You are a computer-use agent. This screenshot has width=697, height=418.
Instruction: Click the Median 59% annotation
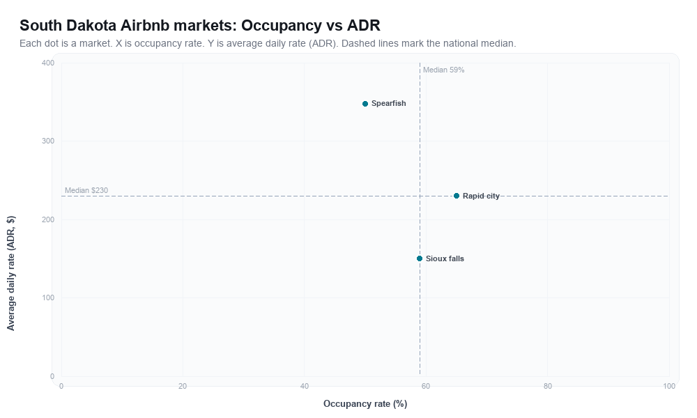tap(443, 70)
